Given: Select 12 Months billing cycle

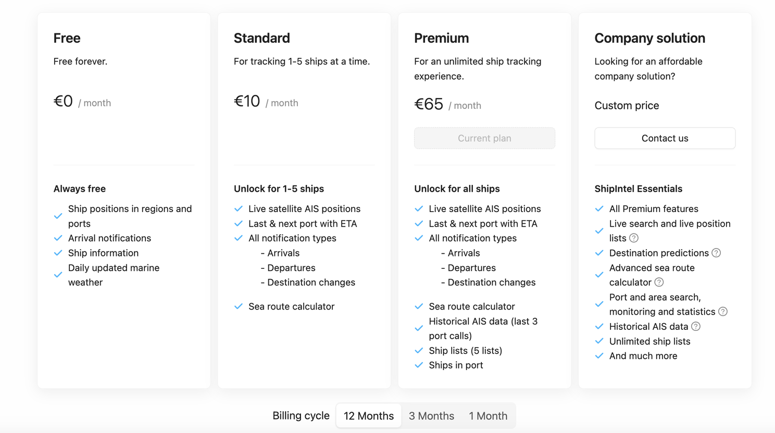Looking at the screenshot, I should click(368, 416).
